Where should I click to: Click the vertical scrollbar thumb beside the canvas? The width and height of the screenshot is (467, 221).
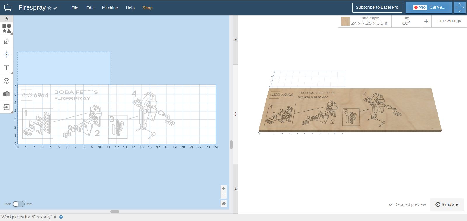(x=231, y=145)
